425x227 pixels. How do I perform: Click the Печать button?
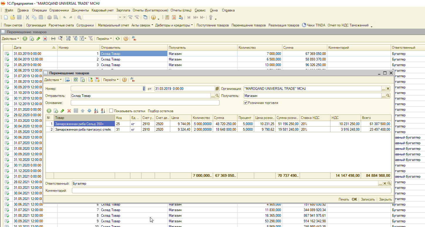point(344,199)
